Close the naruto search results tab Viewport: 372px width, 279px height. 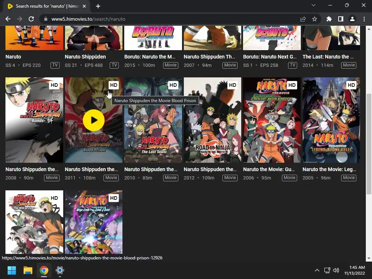pos(84,6)
